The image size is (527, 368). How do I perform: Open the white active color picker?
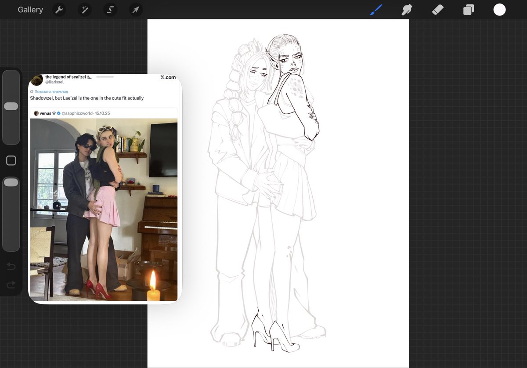click(499, 10)
